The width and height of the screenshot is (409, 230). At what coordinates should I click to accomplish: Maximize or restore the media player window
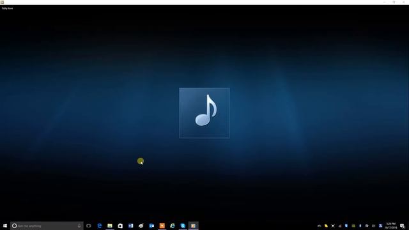394,2
